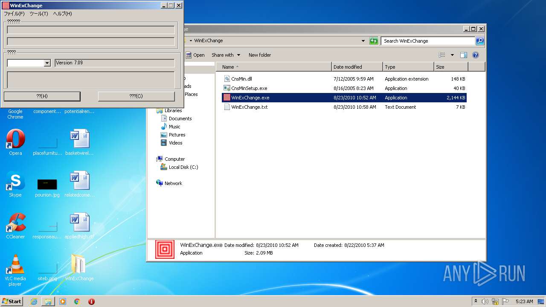This screenshot has width=546, height=307.
Task: Open the Share with dropdown
Action: [226, 55]
